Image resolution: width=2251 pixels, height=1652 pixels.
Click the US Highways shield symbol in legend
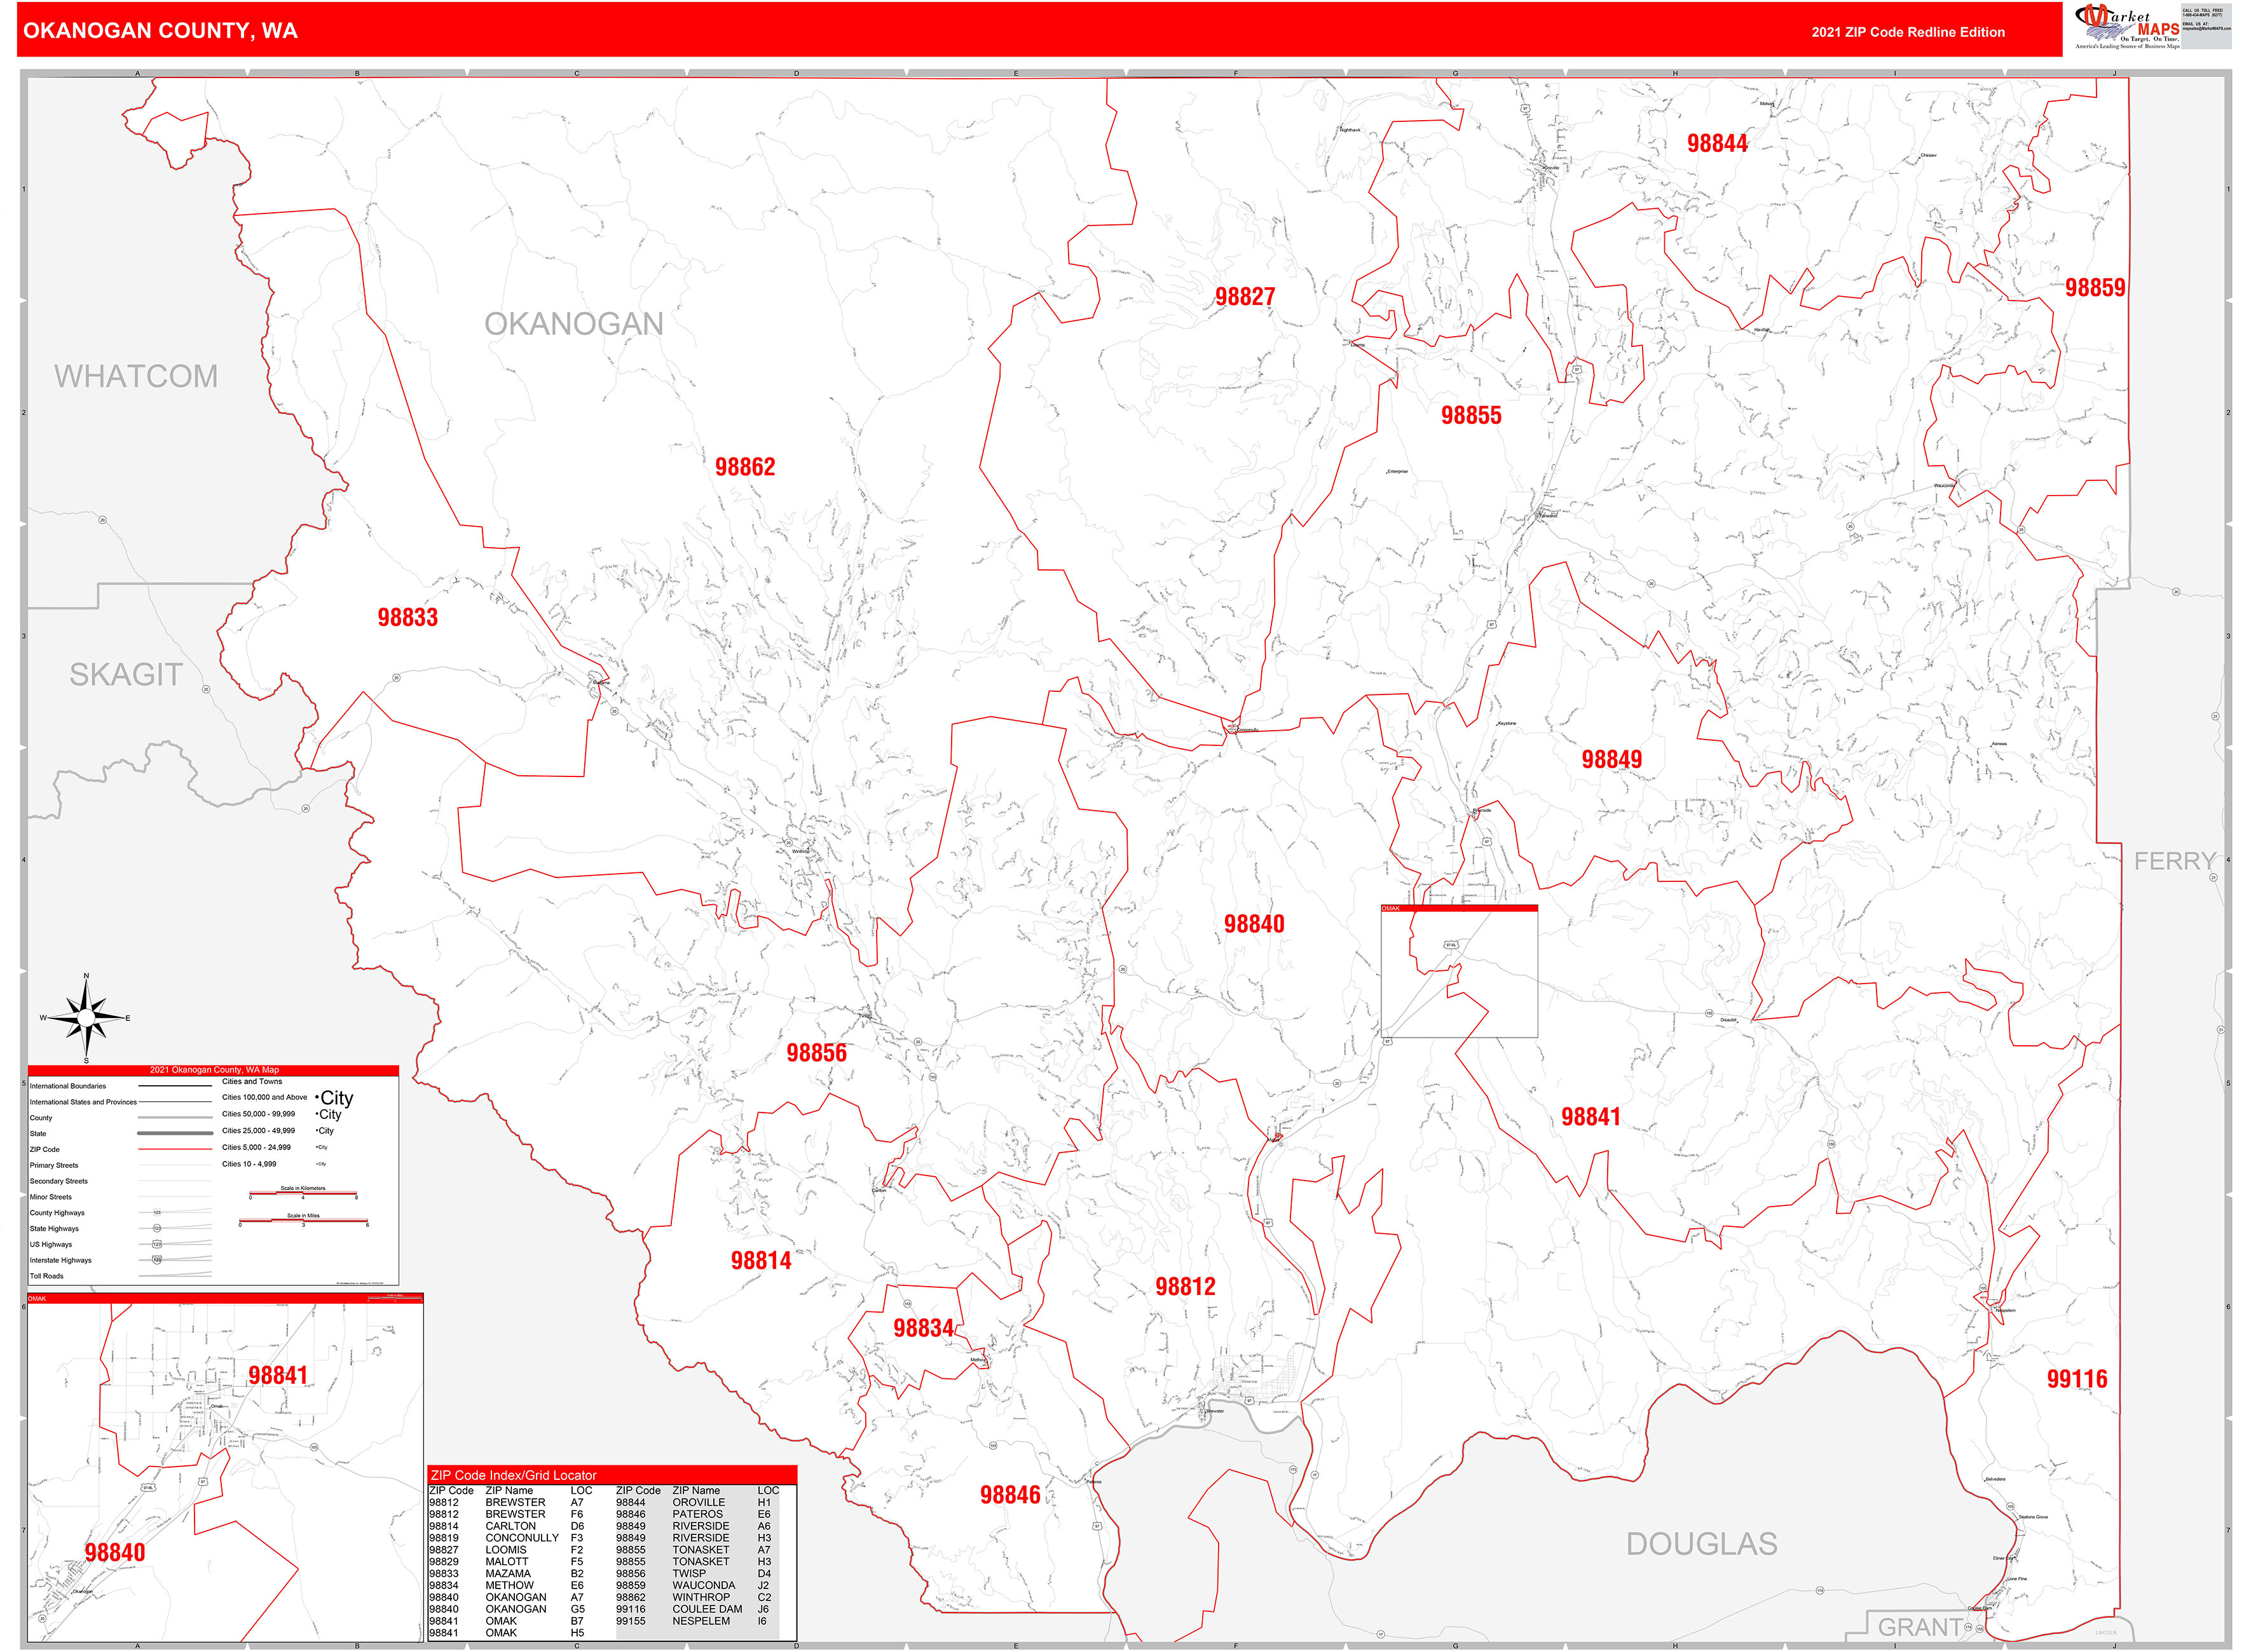click(x=157, y=1244)
